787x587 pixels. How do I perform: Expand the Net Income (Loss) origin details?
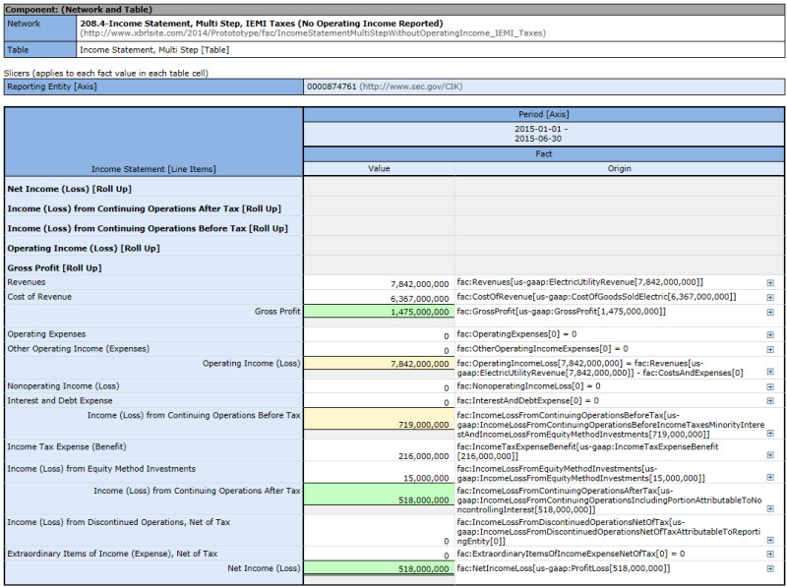pos(770,569)
